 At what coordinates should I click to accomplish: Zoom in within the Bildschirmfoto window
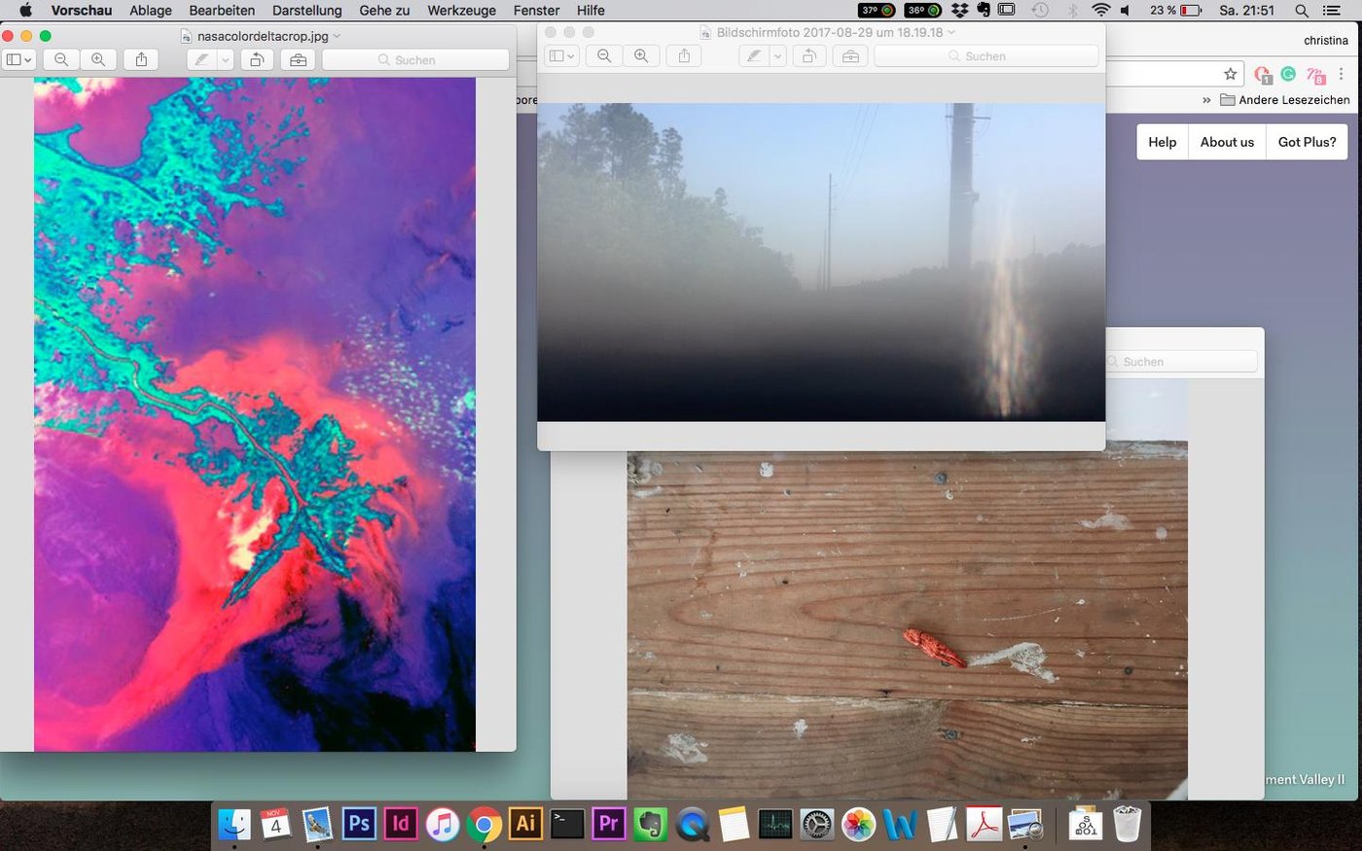pyautogui.click(x=641, y=56)
